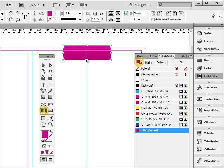
Task: Open the zoom level dropdown 79,5 %
Action: pos(43,5)
